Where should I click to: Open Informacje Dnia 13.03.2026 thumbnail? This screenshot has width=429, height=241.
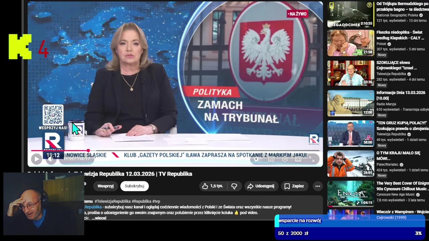[351, 103]
